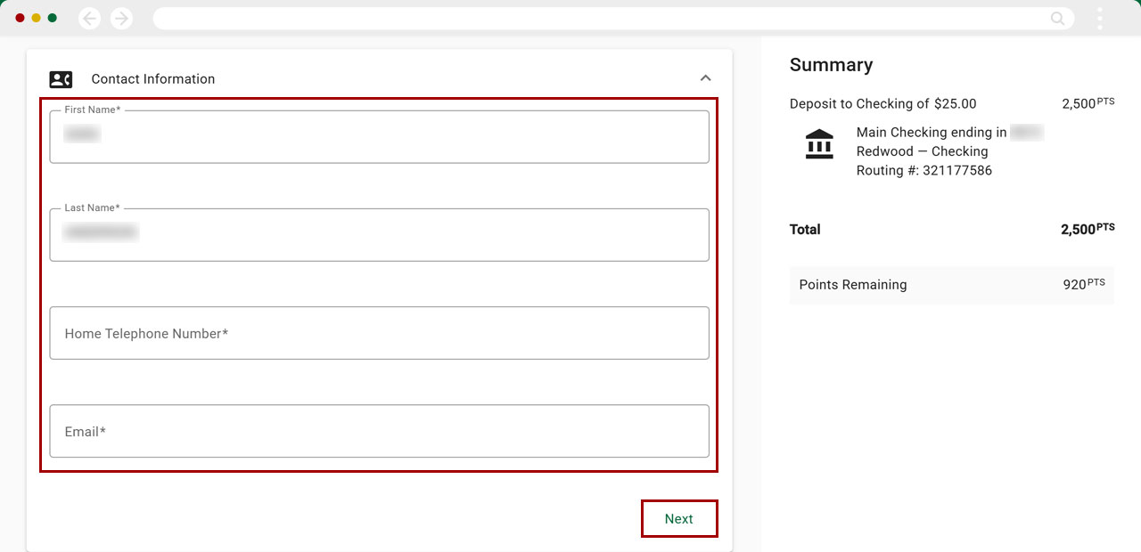
Task: Click the Points Remaining row
Action: pos(951,285)
